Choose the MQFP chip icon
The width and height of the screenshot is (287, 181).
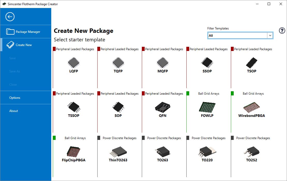point(163,63)
